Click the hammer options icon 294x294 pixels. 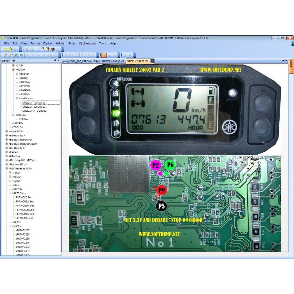tap(48, 49)
